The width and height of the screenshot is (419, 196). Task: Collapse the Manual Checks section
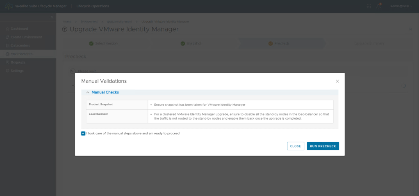coord(88,93)
